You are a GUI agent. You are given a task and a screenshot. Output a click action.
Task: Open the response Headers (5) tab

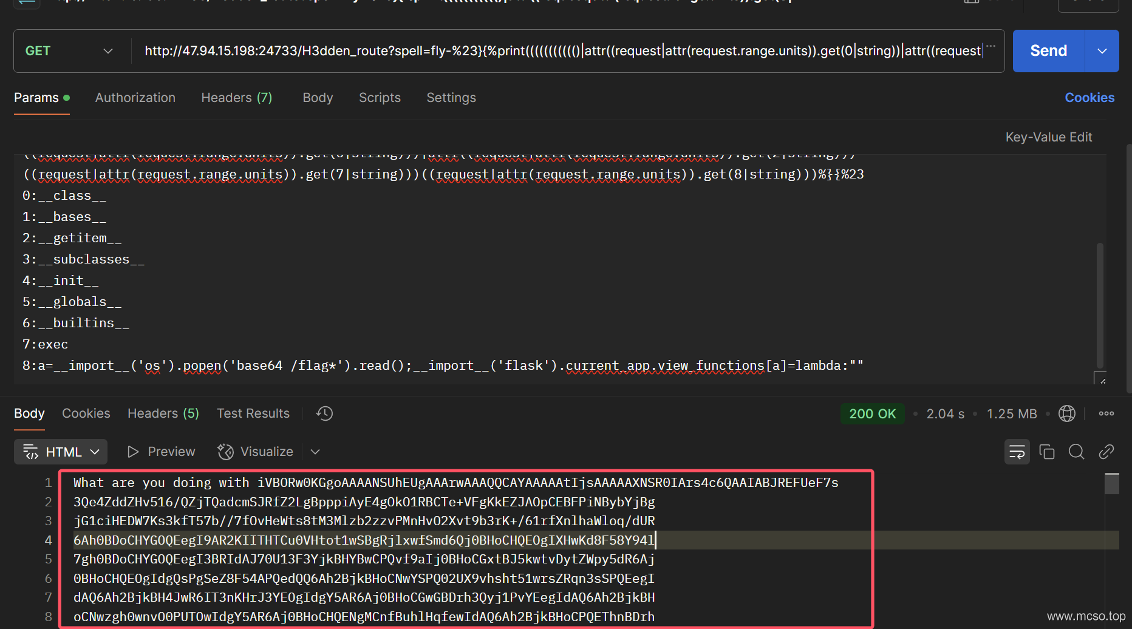click(163, 413)
